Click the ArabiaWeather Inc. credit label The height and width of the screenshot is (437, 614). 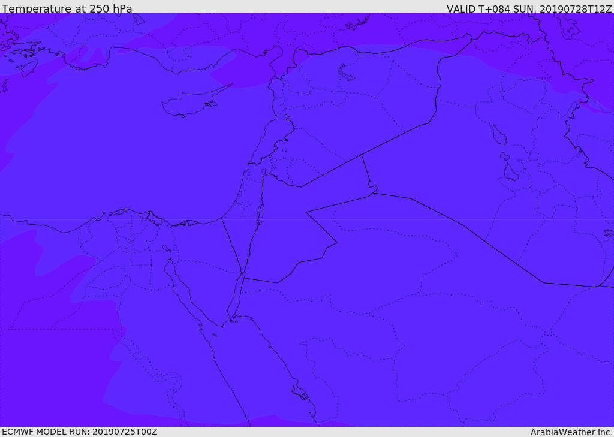point(571,432)
